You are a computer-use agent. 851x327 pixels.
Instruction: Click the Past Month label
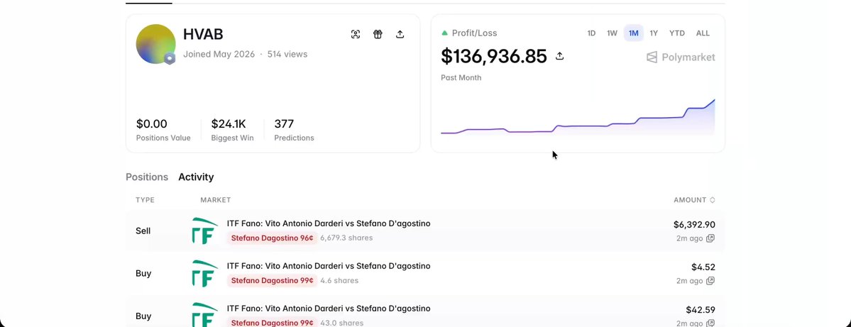pyautogui.click(x=461, y=77)
